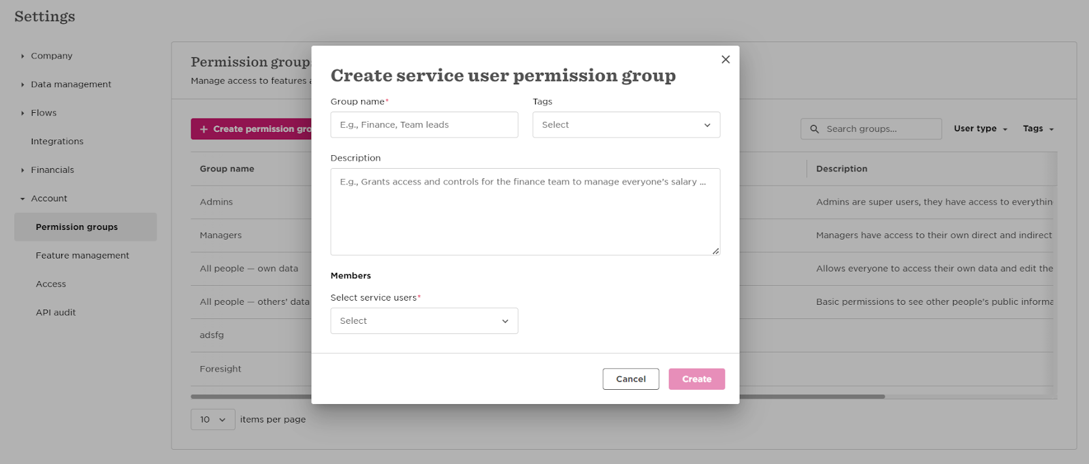Expand the Data management section
Image resolution: width=1089 pixels, height=464 pixels.
tap(22, 84)
